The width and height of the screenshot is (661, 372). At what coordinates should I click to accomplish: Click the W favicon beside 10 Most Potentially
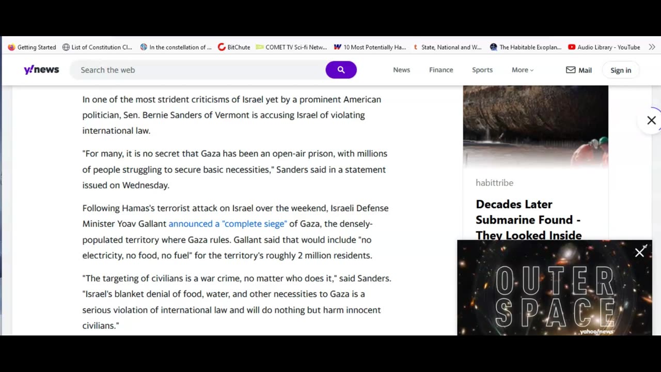[337, 47]
